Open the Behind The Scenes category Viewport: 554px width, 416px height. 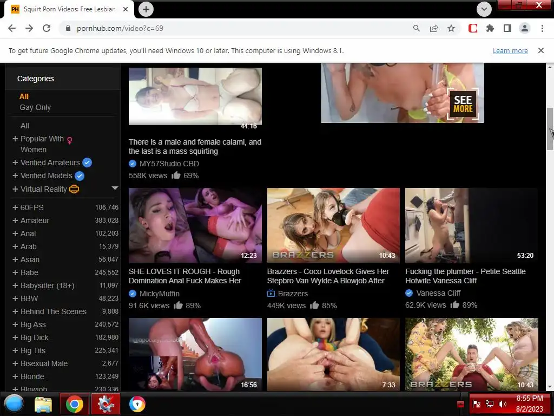point(54,311)
